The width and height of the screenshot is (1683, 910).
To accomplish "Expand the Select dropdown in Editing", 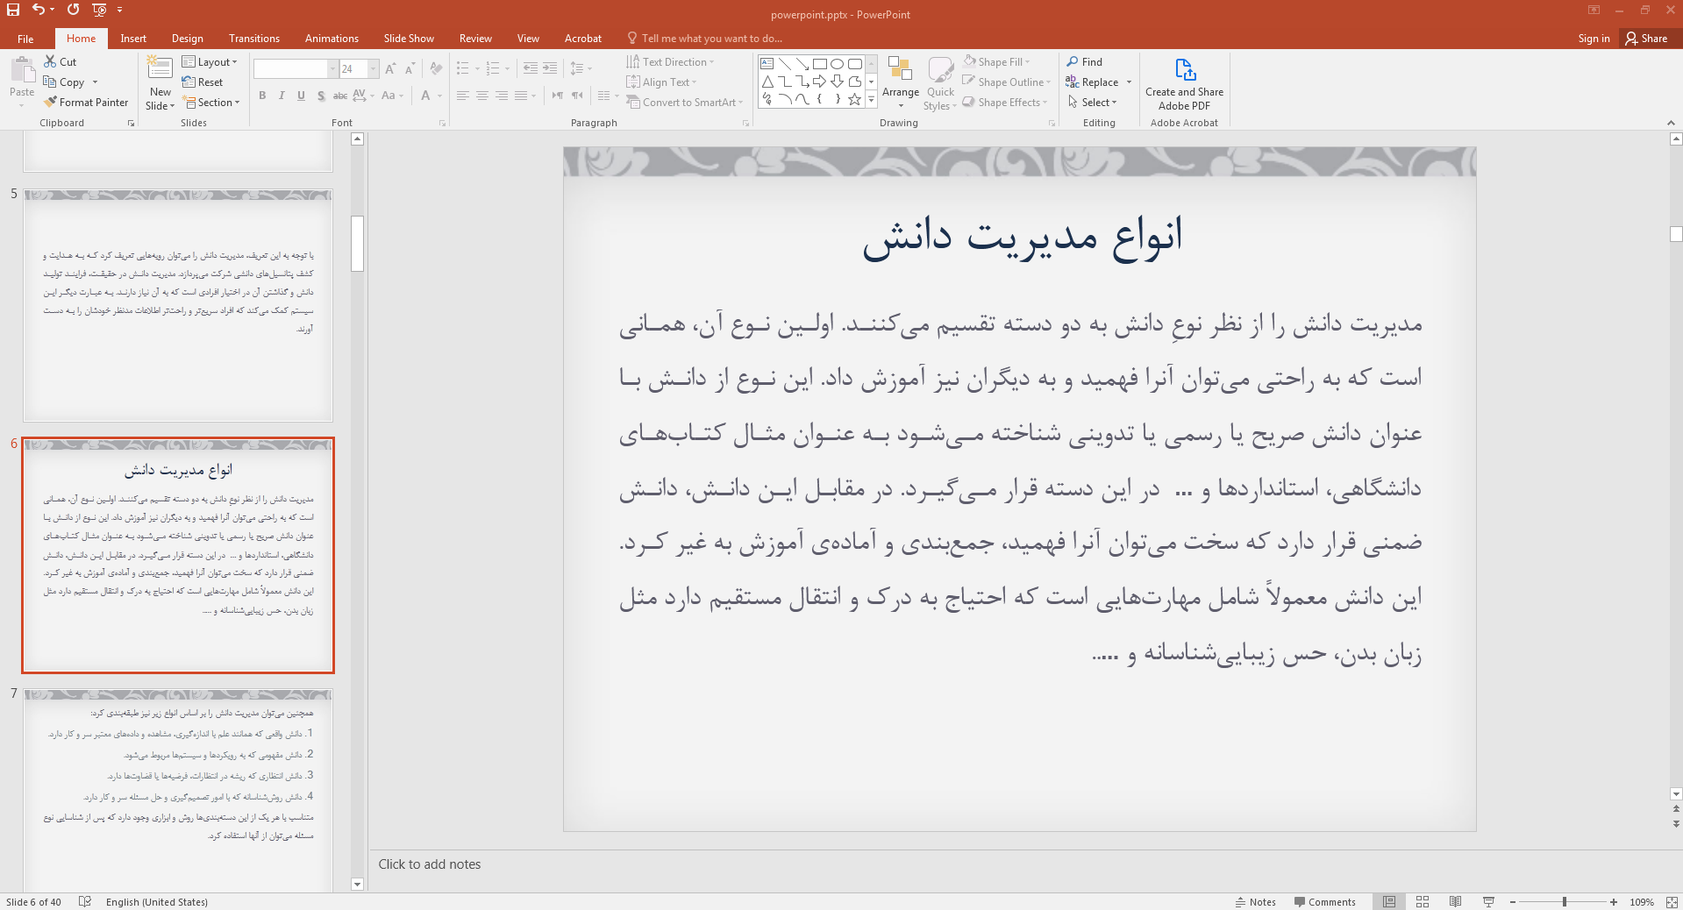I will click(x=1093, y=103).
